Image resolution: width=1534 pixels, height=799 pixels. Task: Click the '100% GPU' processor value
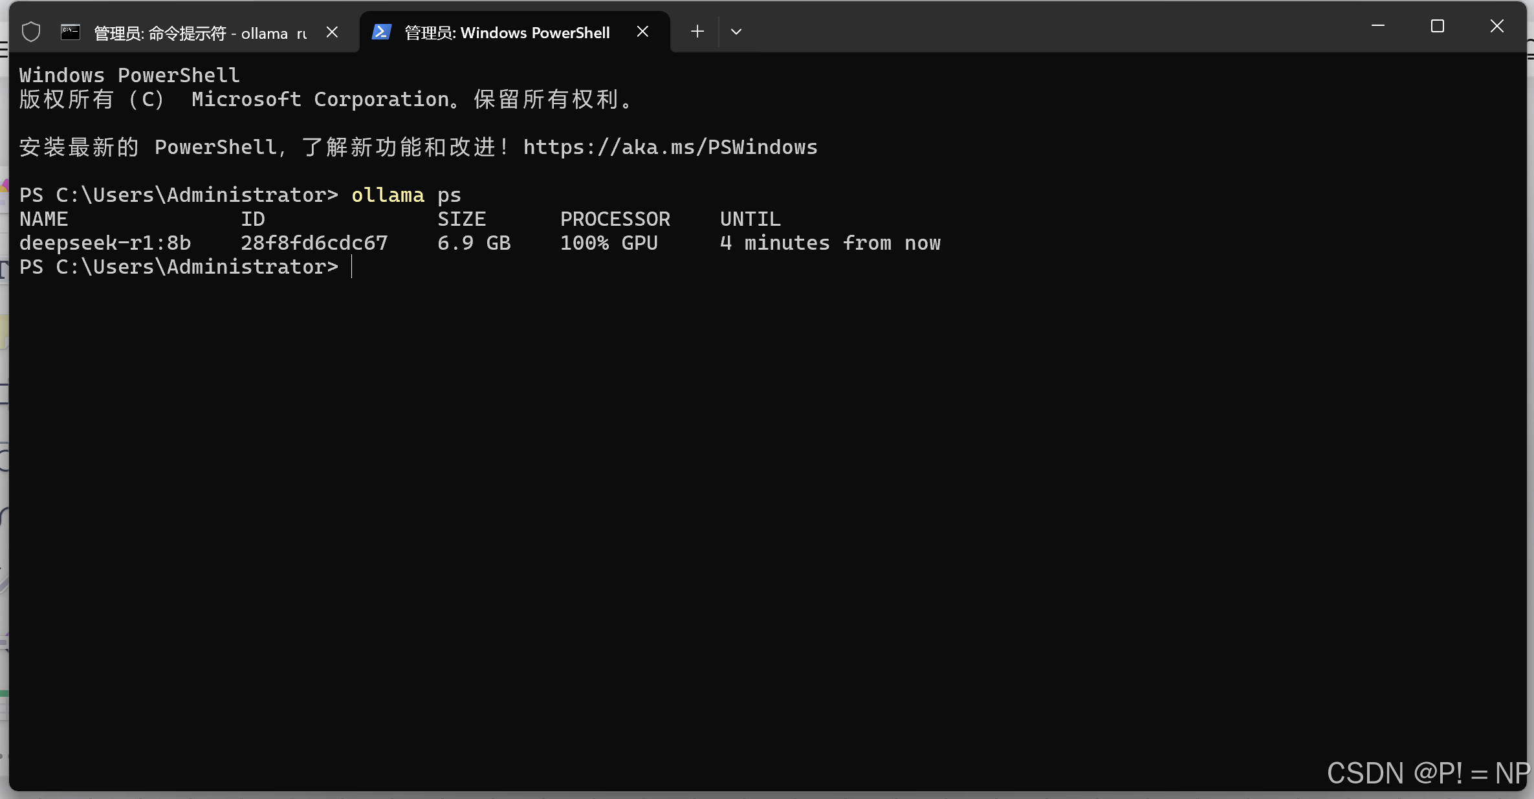pos(608,243)
